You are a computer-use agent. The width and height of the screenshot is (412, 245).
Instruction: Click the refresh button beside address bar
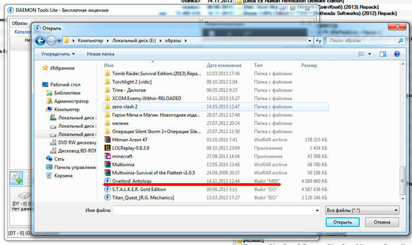[x=318, y=41]
